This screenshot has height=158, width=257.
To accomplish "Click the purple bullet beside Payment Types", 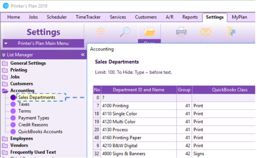I will (13, 118).
